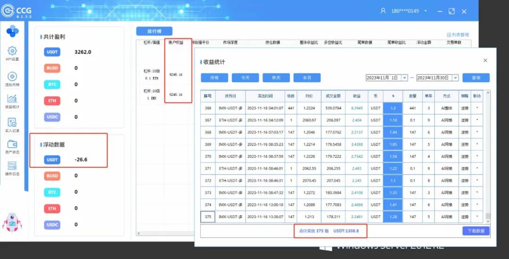Click the 列表整理 link icon
509x259 pixels.
[x=449, y=35]
